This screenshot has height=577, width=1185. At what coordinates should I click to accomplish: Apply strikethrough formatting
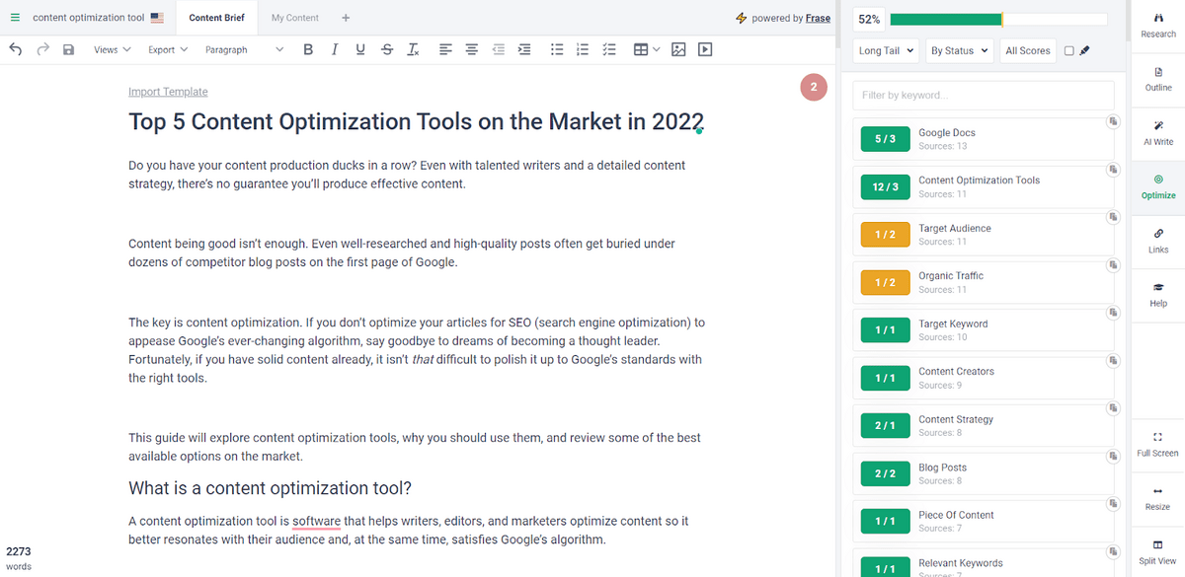click(386, 49)
